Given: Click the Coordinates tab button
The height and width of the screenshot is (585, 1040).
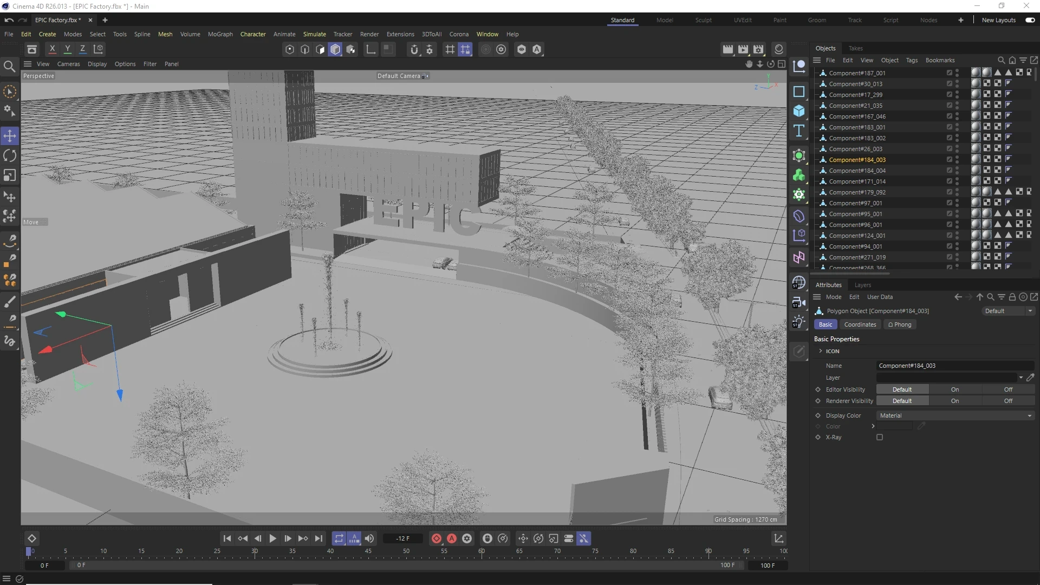Looking at the screenshot, I should (860, 324).
